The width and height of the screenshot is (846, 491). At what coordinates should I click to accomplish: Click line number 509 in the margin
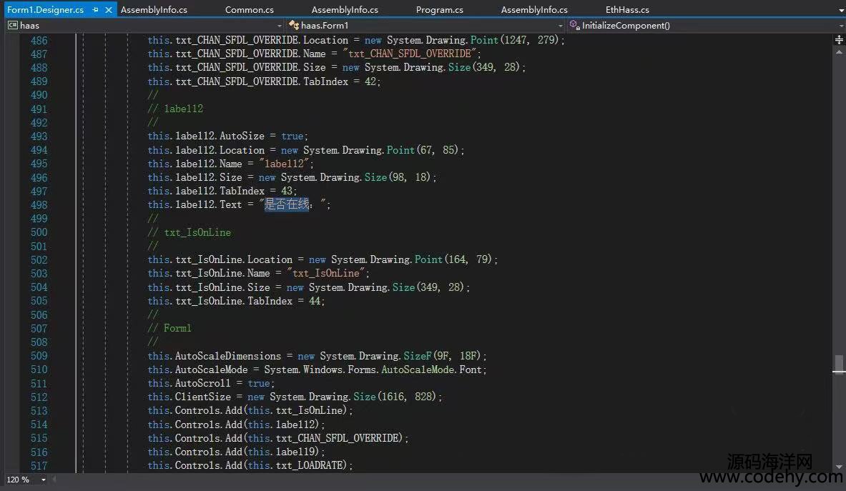[39, 356]
